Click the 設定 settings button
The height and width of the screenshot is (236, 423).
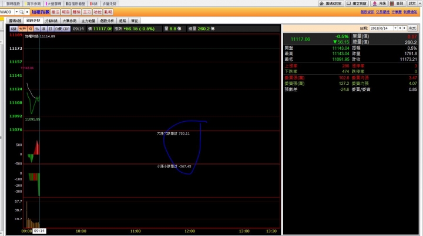[412, 4]
